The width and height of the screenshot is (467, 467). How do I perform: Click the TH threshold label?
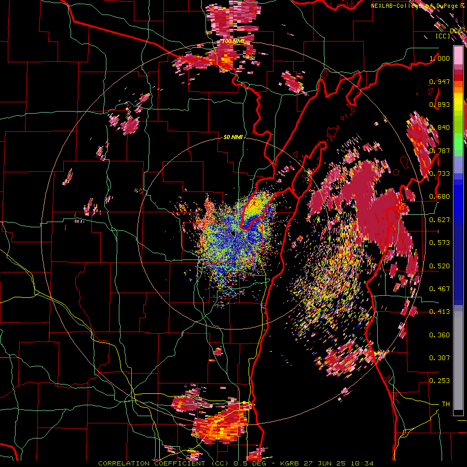pos(446,404)
